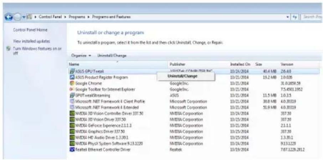Click the 10/19/2014 install date cell
Viewport: 323px width, 160px height.
[239, 150]
